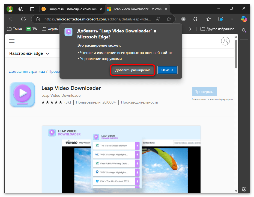The height and width of the screenshot is (197, 254).
Task: Open Другое избранное folder
Action: pyautogui.click(x=217, y=29)
